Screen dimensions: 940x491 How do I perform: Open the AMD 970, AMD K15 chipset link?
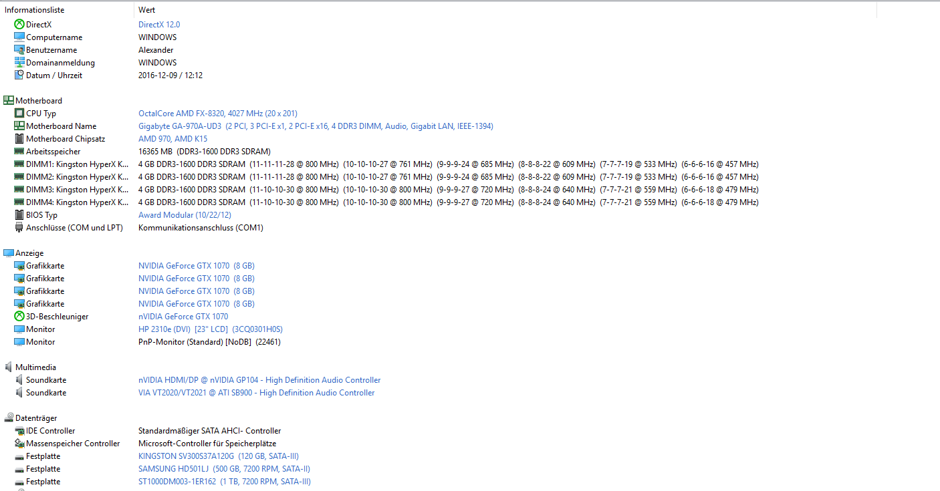point(173,139)
